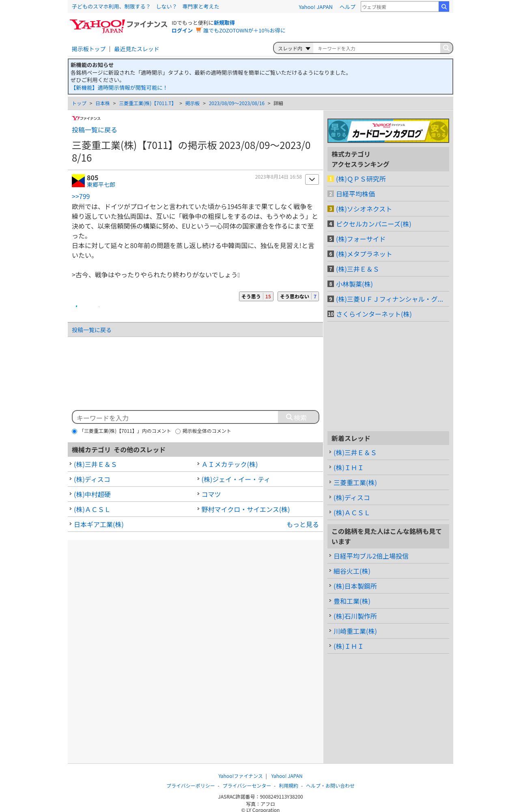Go to 掲示板トップ
The image size is (521, 812).
pyautogui.click(x=88, y=49)
